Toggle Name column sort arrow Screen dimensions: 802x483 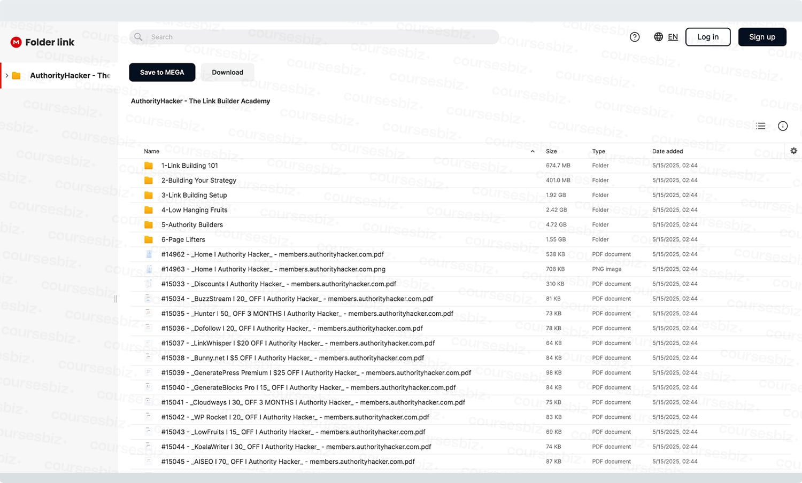pyautogui.click(x=533, y=152)
